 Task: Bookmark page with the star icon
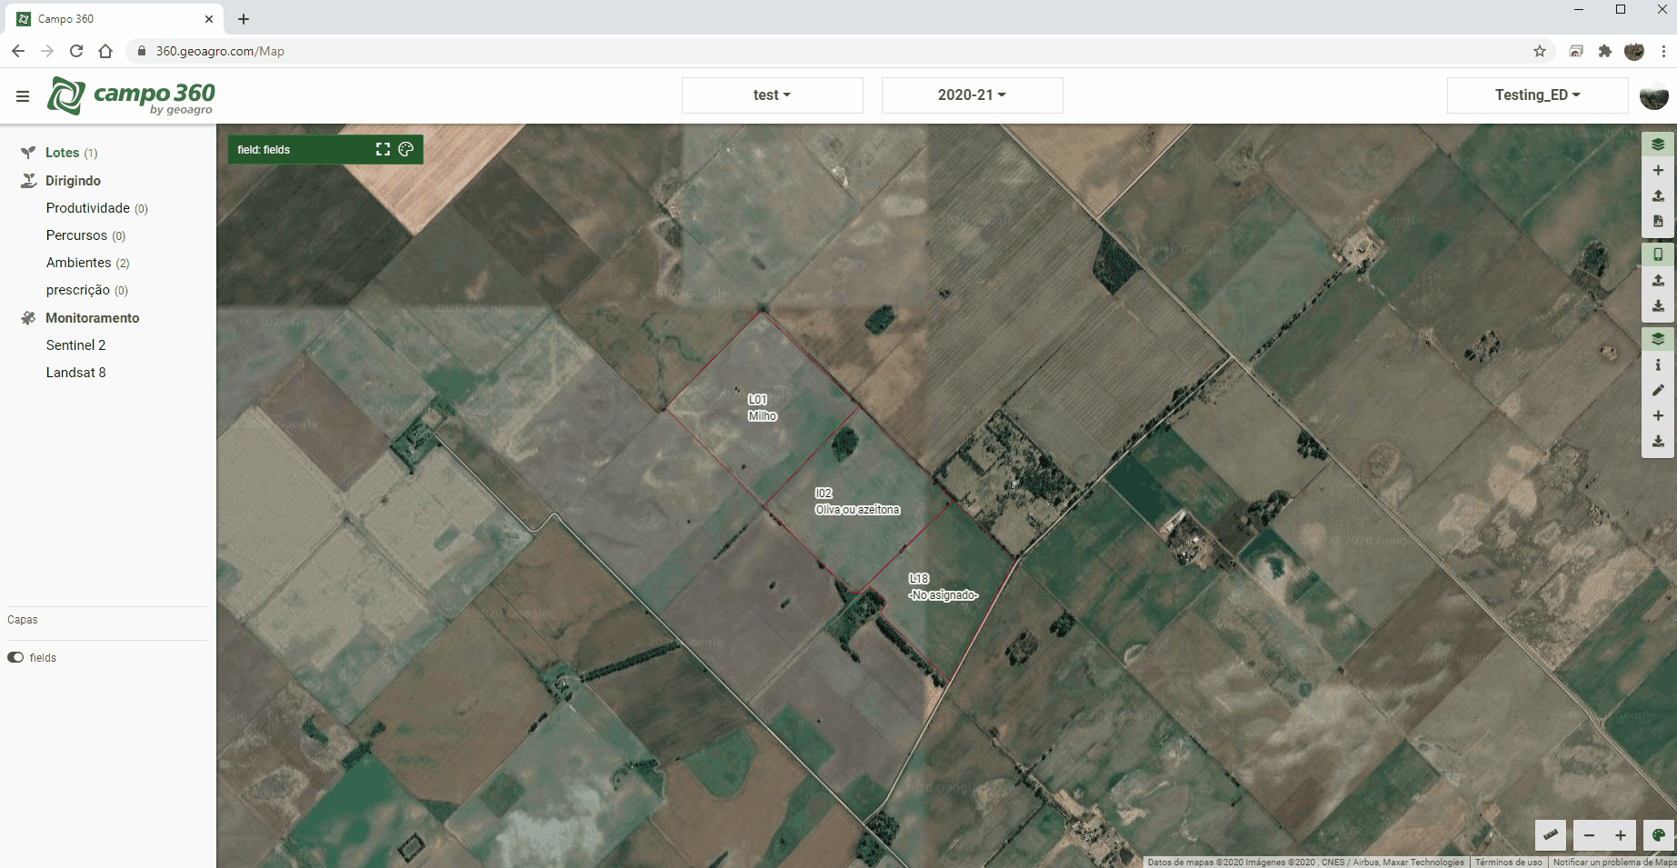click(x=1540, y=51)
